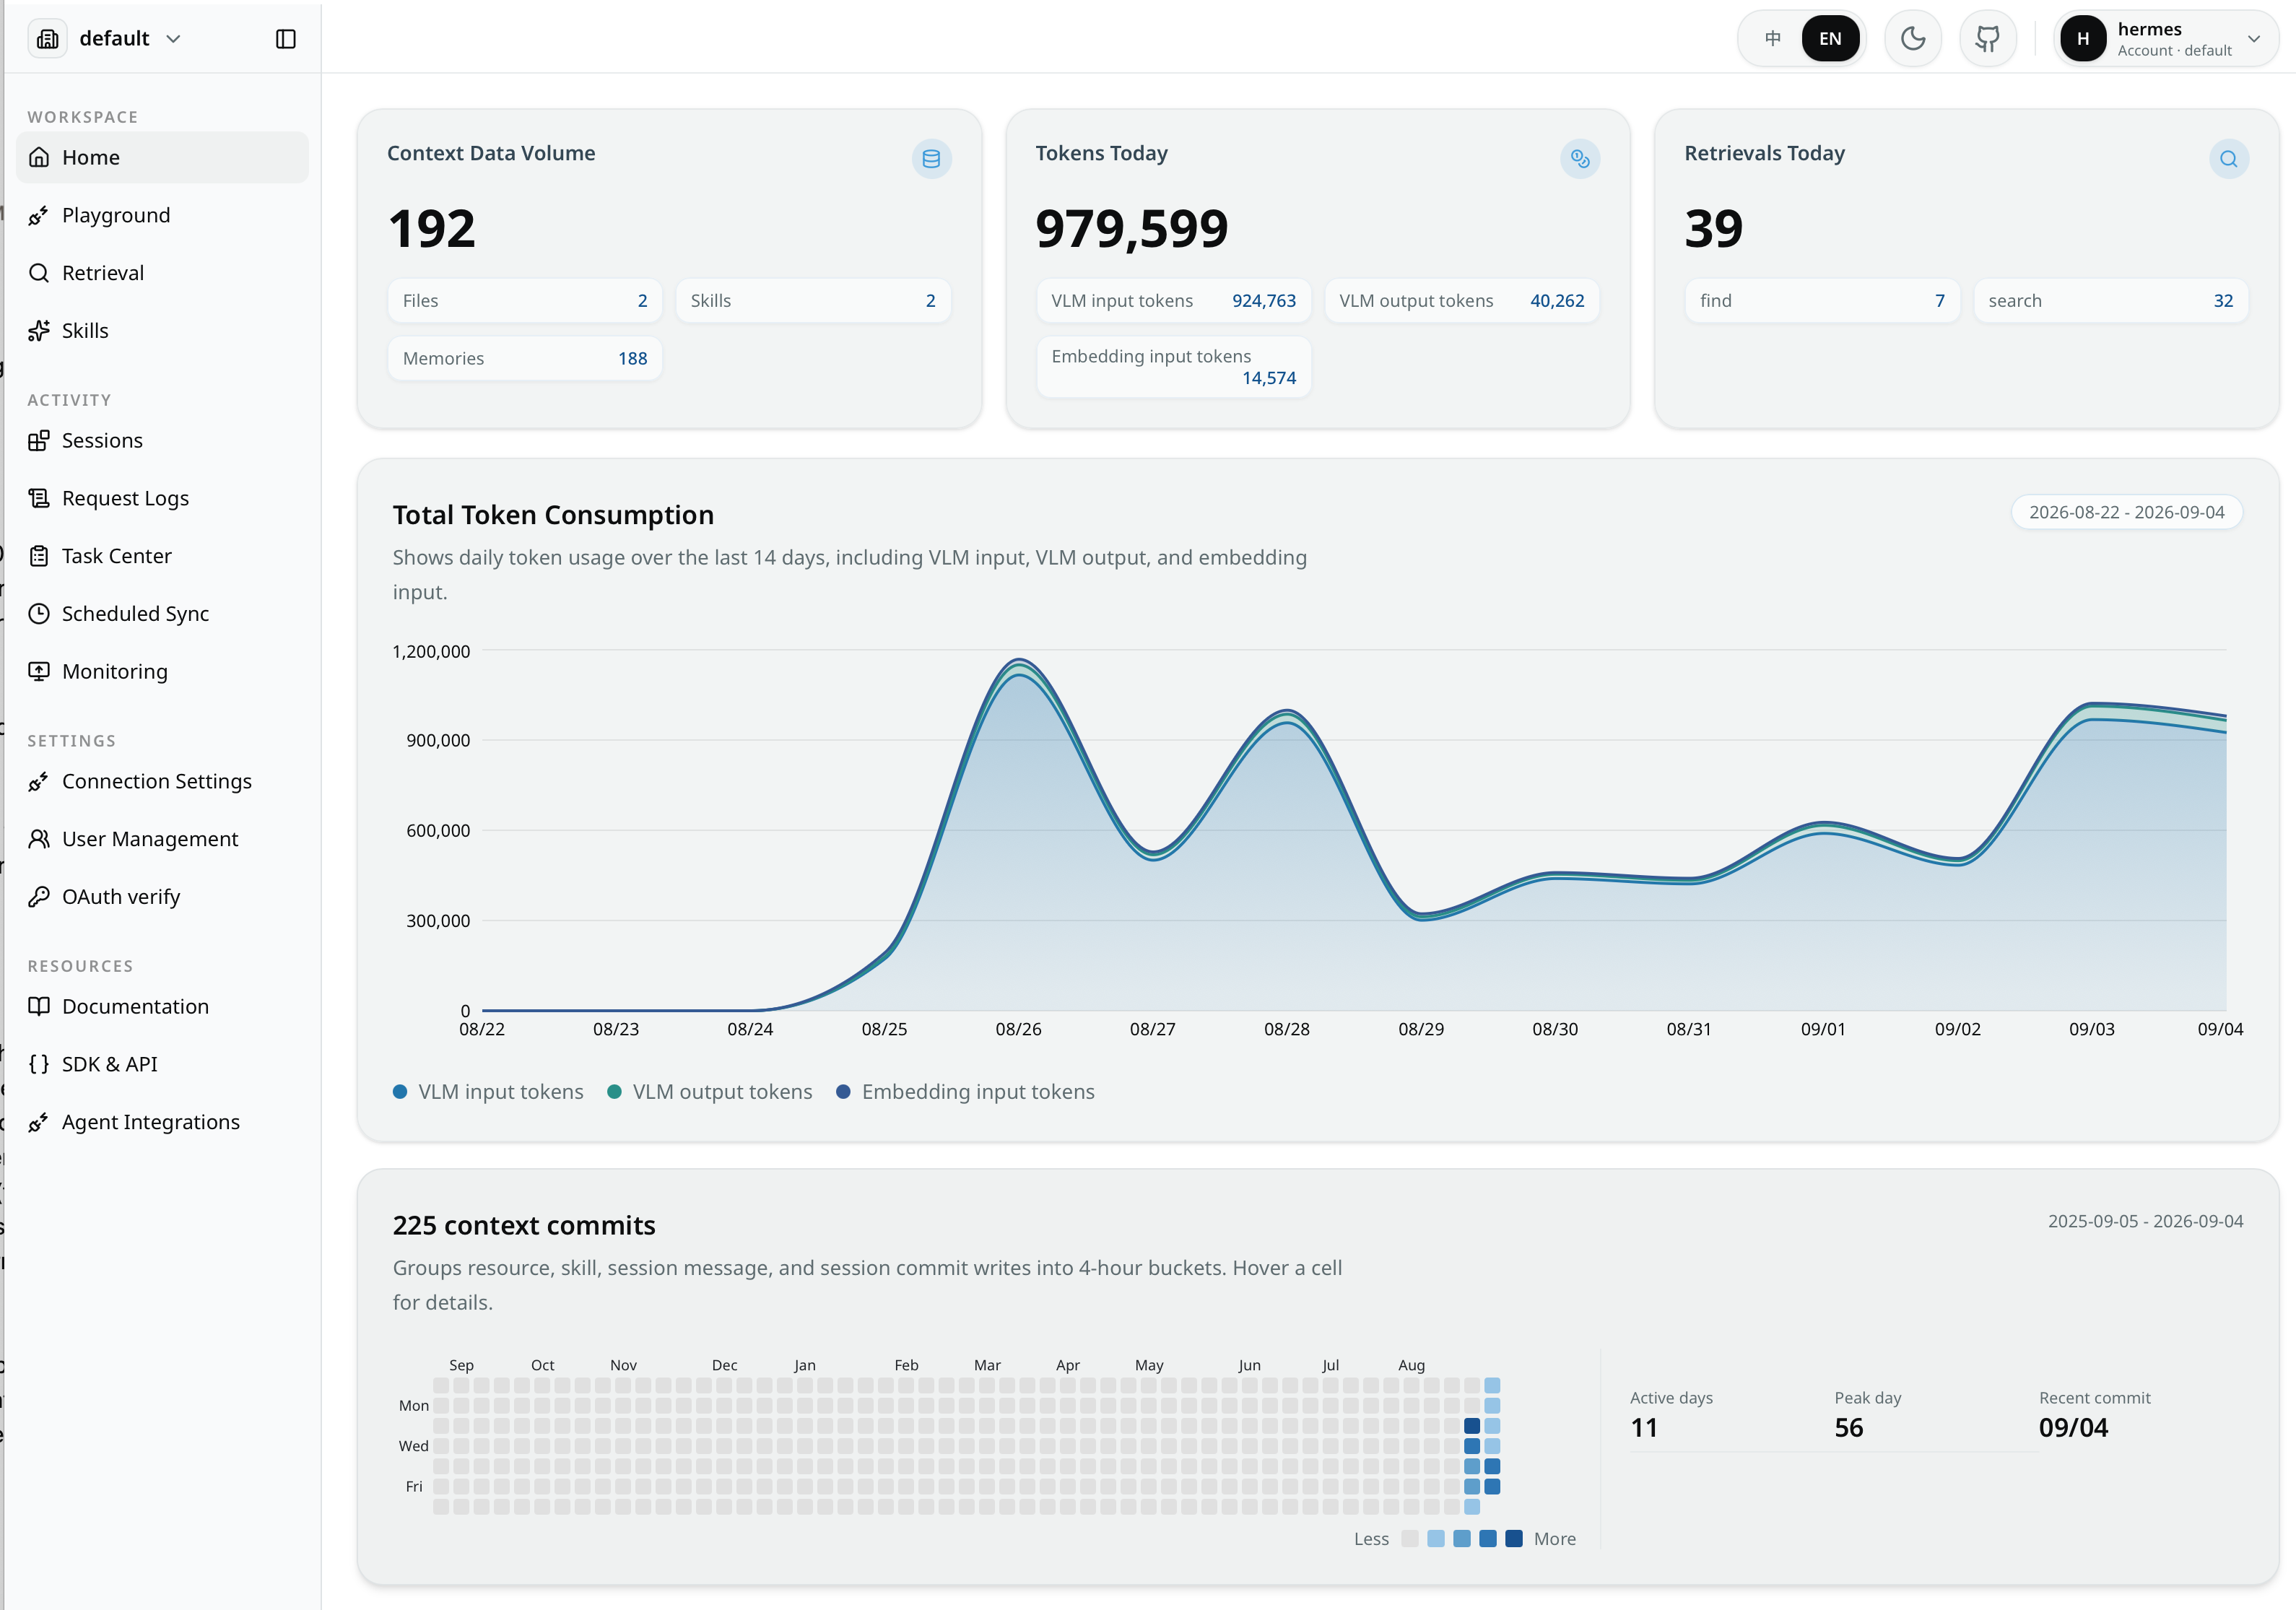Toggle VLM output tokens legend swatch
This screenshot has width=2296, height=1610.
[x=614, y=1092]
